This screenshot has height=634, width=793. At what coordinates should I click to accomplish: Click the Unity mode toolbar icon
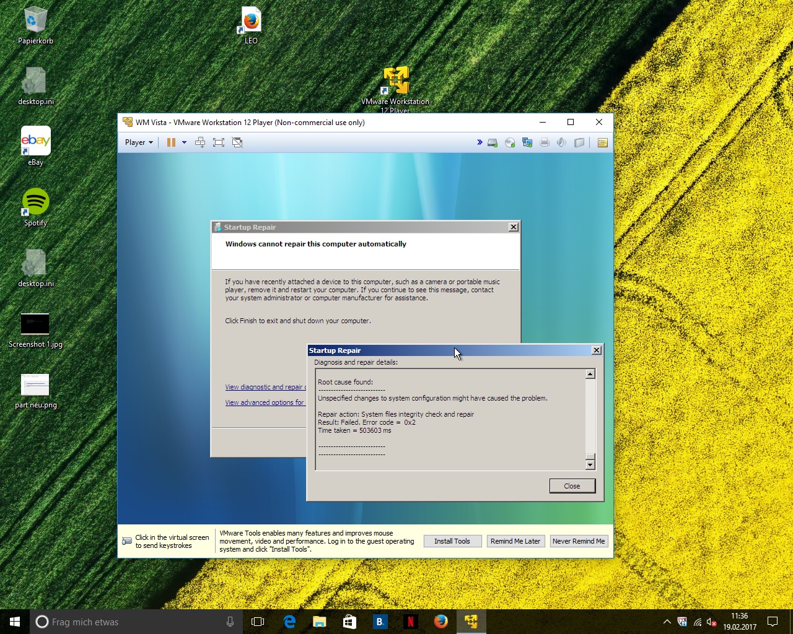point(237,142)
